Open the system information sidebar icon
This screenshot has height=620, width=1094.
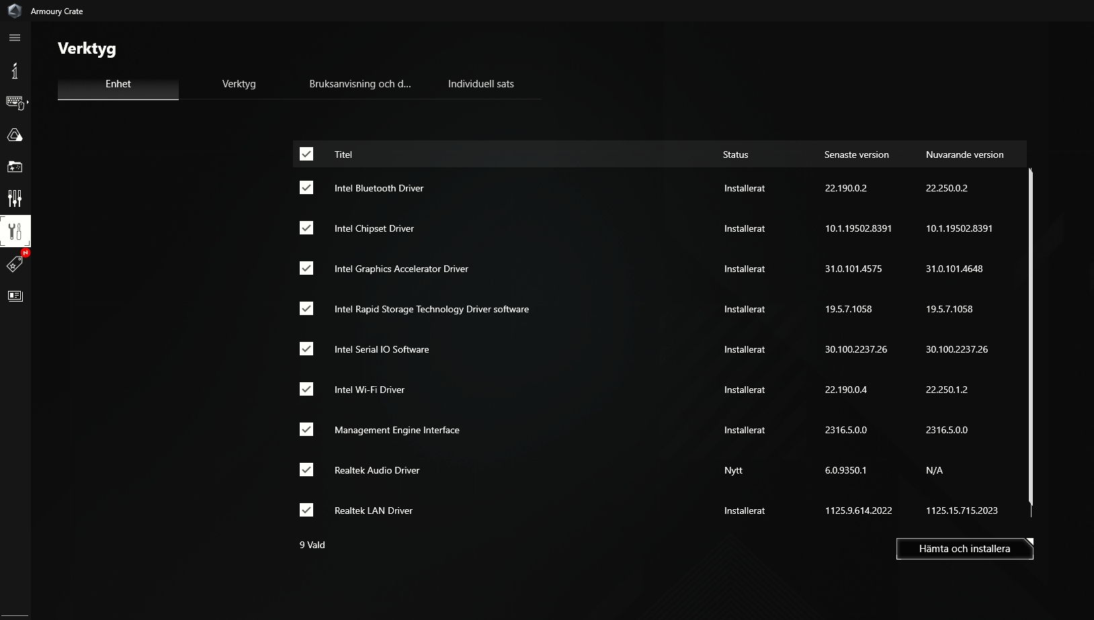tap(15, 71)
